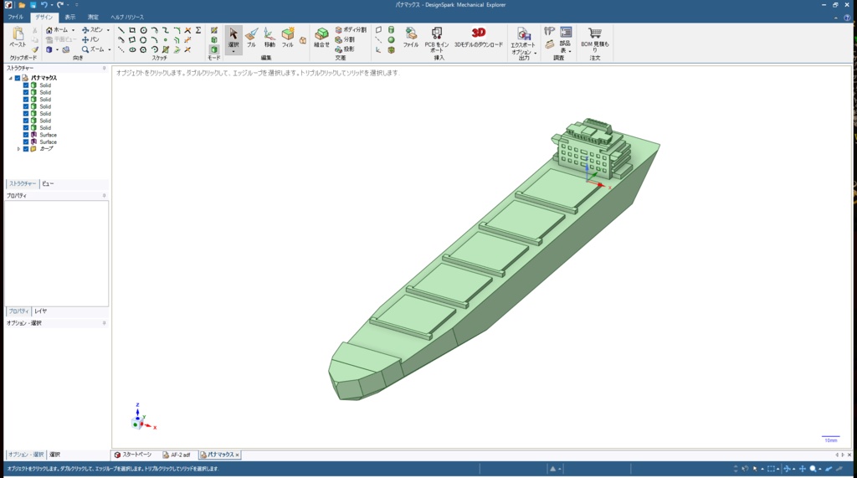Screen dimensions: 857x478
Task: Close the パナマックス document tab
Action: tap(237, 455)
